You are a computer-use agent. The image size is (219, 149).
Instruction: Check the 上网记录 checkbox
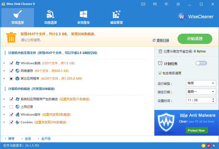click(11, 107)
